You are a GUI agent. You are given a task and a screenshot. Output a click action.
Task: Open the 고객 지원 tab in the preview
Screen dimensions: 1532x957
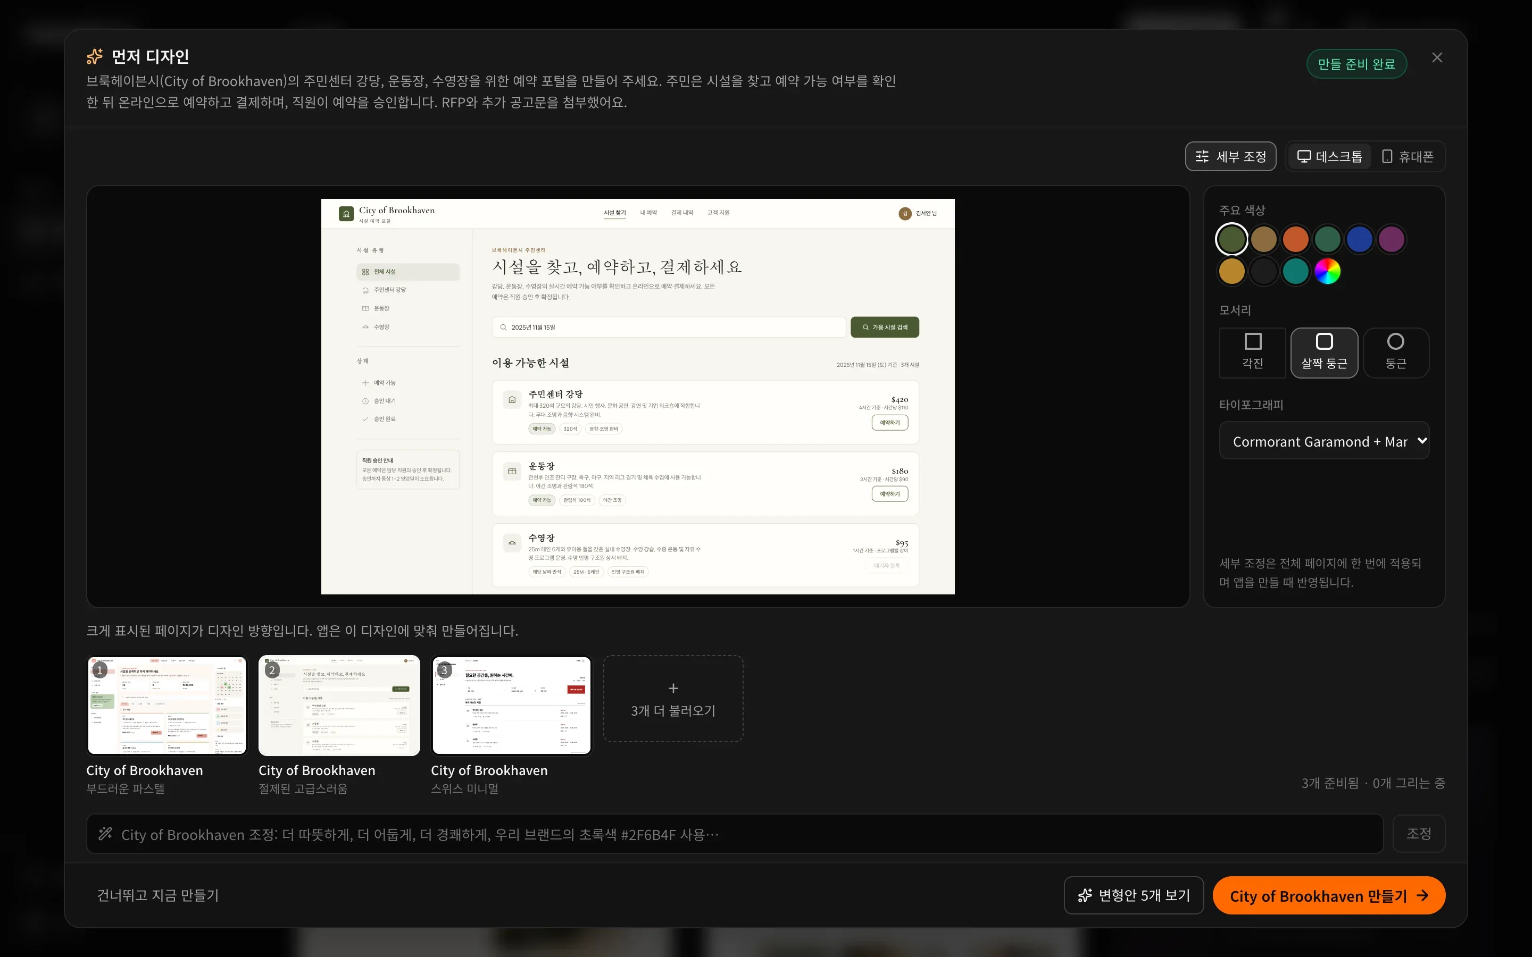coord(718,213)
